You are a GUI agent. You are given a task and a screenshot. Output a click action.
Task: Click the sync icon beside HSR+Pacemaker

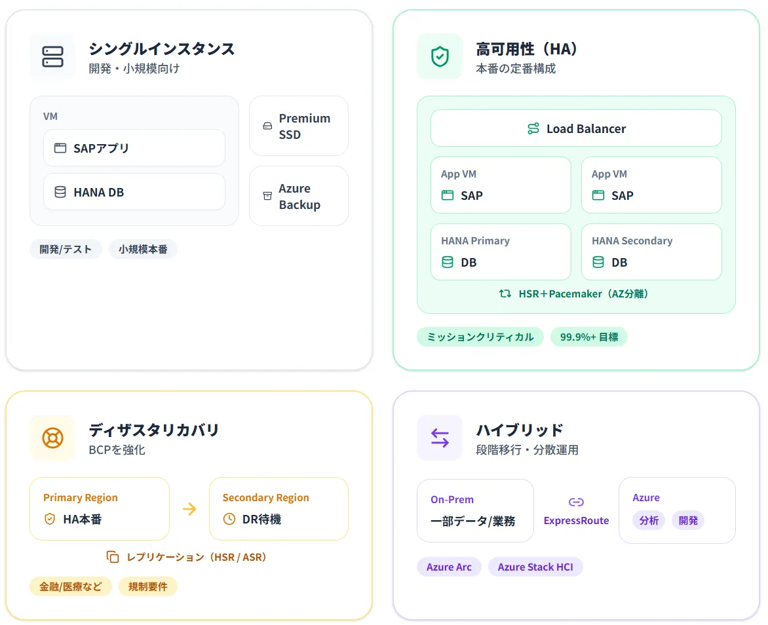505,294
